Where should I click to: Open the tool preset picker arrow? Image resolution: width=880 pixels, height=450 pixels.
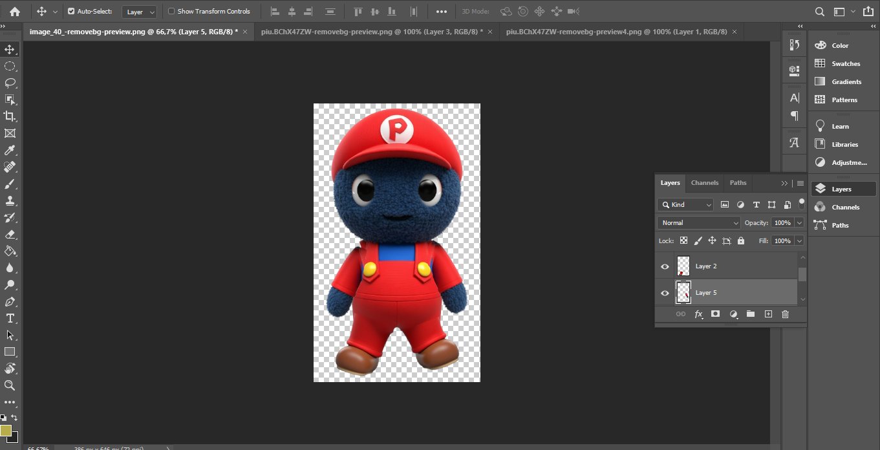55,12
